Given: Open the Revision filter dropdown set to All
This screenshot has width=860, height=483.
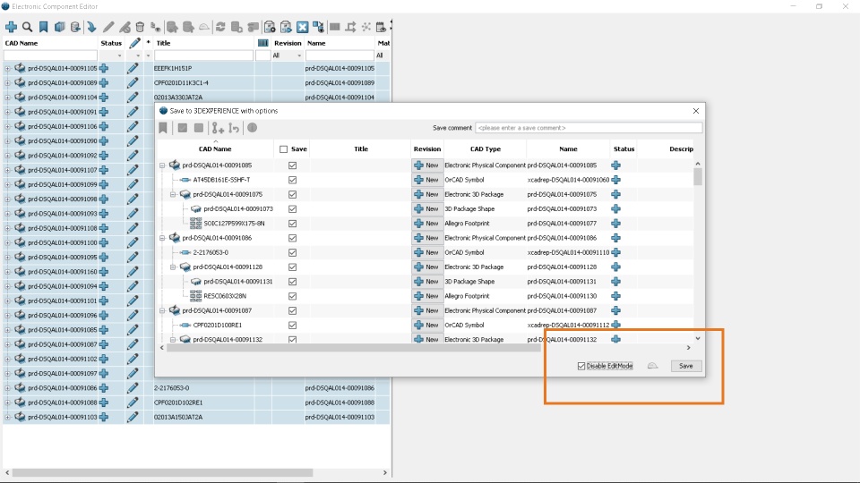Looking at the screenshot, I should (x=288, y=55).
